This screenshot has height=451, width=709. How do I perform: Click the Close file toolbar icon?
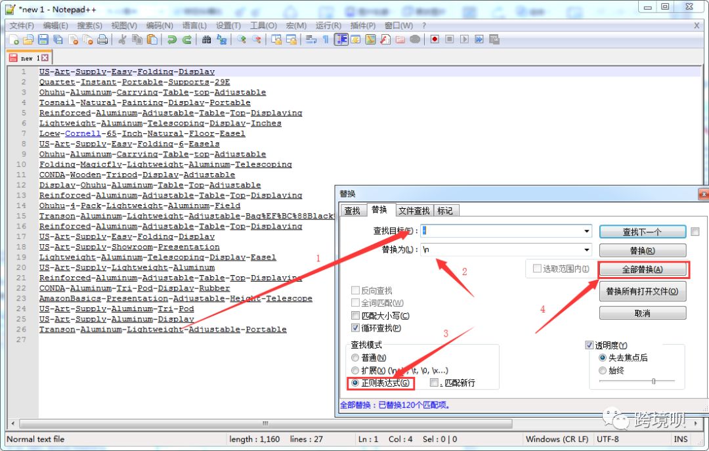coord(73,40)
